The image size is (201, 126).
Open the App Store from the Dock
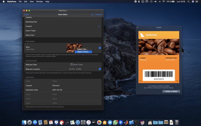[35, 122]
